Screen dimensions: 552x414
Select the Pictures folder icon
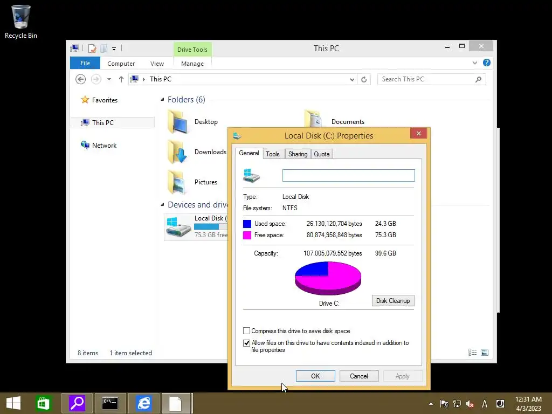point(177,182)
